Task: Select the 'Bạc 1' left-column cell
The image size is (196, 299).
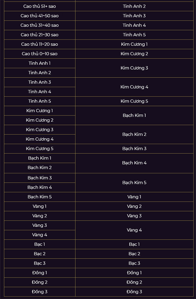Action: 40,244
